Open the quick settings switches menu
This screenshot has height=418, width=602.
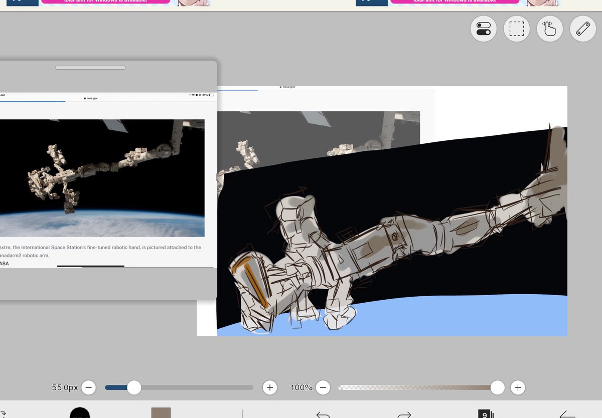tap(484, 29)
